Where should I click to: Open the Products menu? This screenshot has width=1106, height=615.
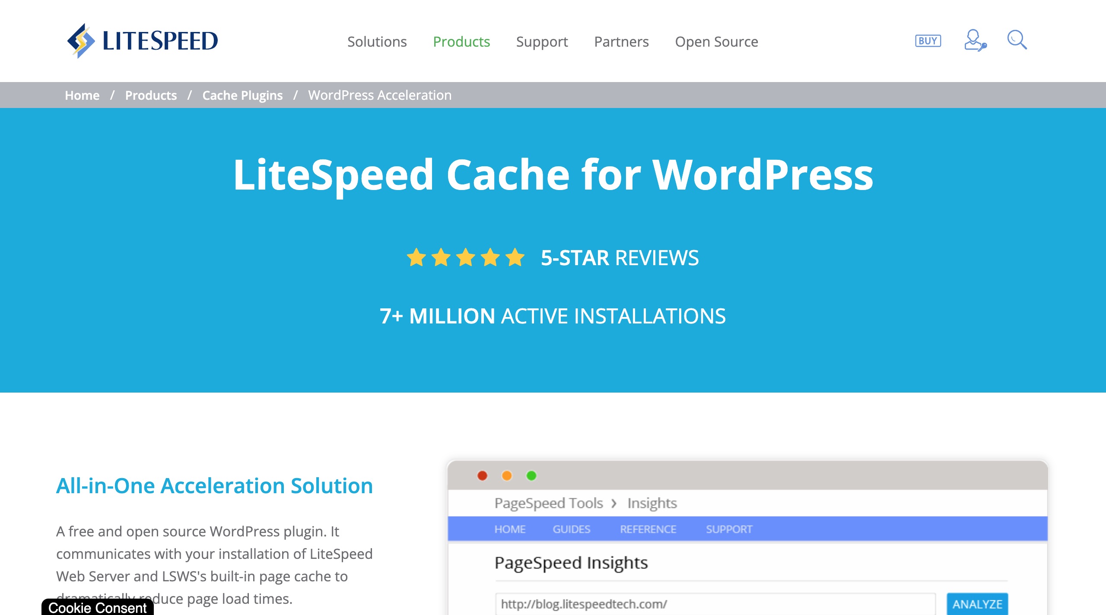(x=461, y=41)
